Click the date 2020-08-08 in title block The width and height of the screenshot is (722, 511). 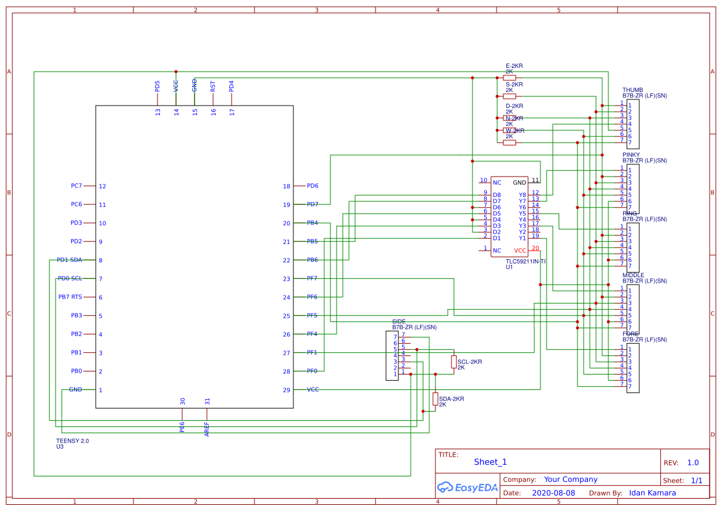pos(553,492)
